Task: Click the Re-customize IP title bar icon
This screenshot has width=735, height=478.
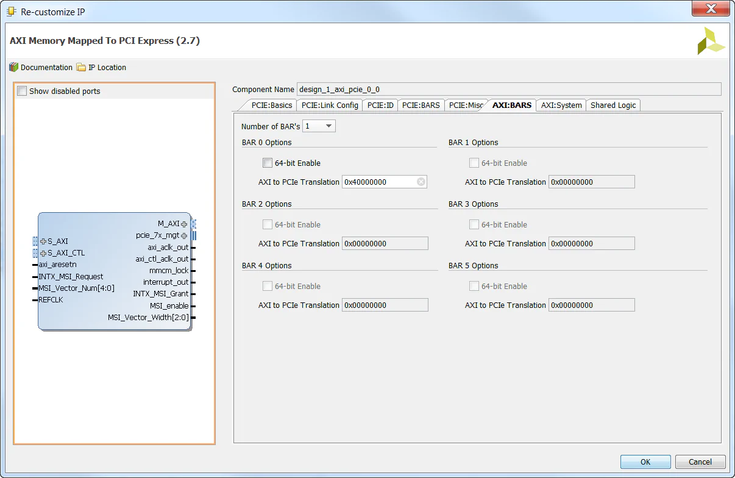Action: tap(10, 10)
